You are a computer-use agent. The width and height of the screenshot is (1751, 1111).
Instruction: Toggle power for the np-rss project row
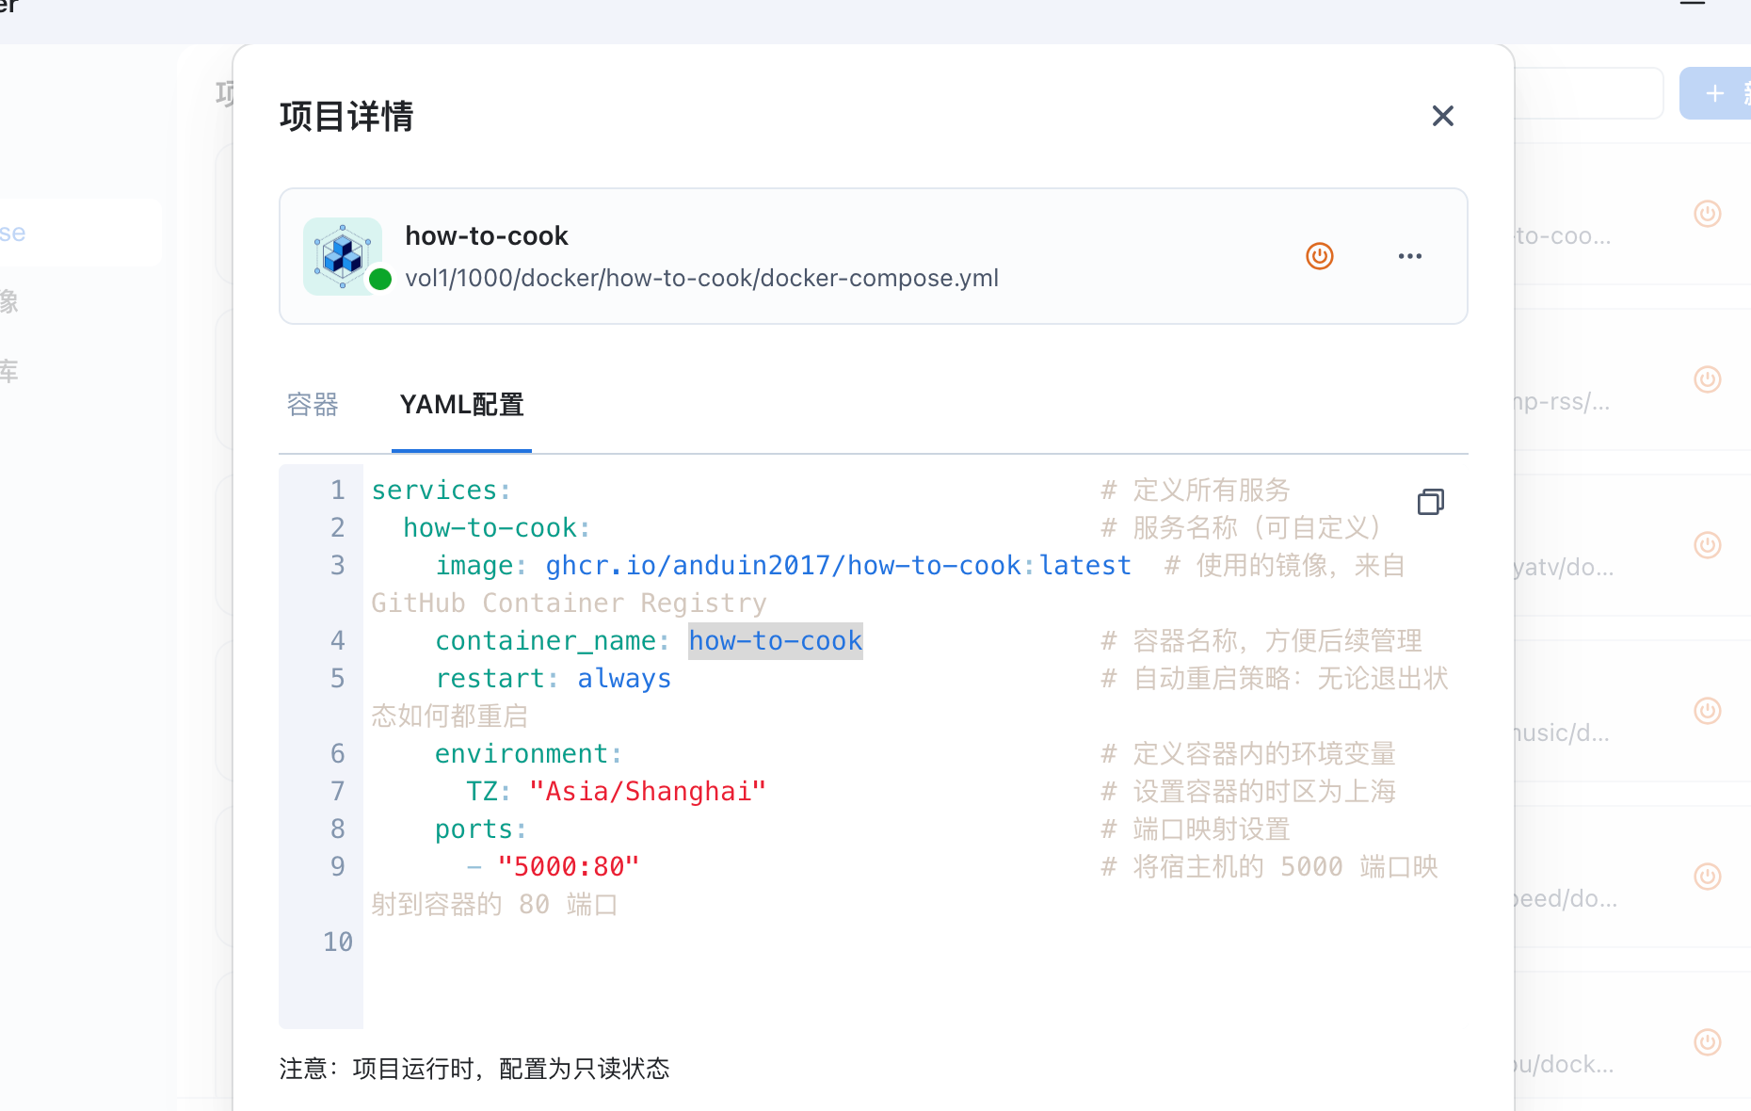[x=1707, y=379]
